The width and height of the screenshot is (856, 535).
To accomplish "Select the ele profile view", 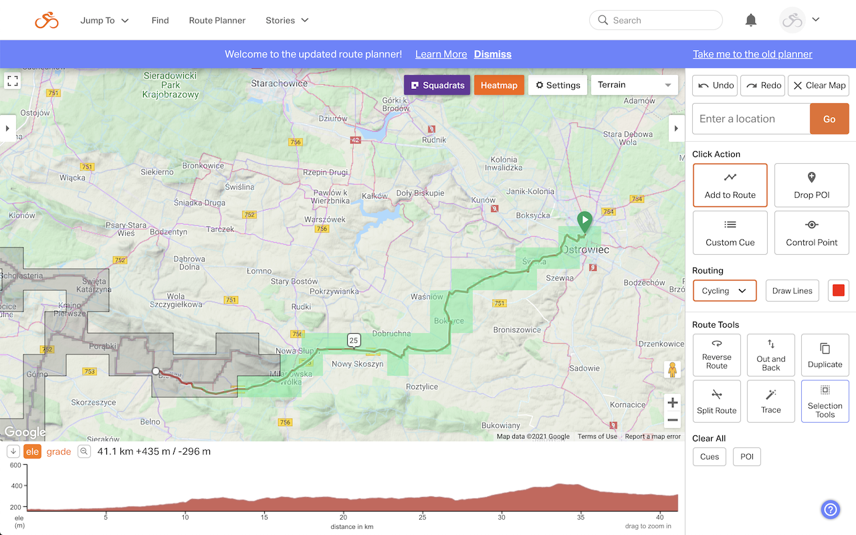I will [32, 451].
